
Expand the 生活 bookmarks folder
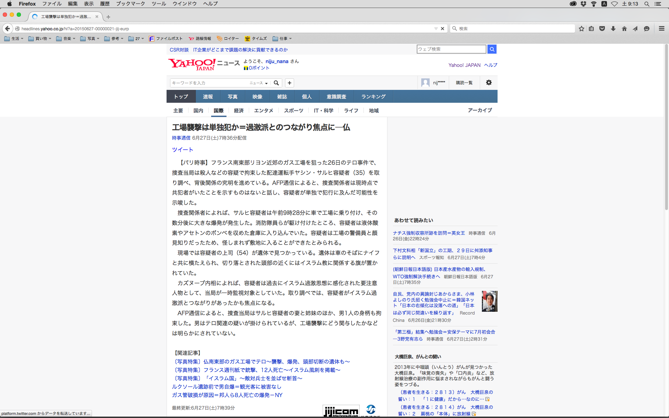pyautogui.click(x=14, y=39)
